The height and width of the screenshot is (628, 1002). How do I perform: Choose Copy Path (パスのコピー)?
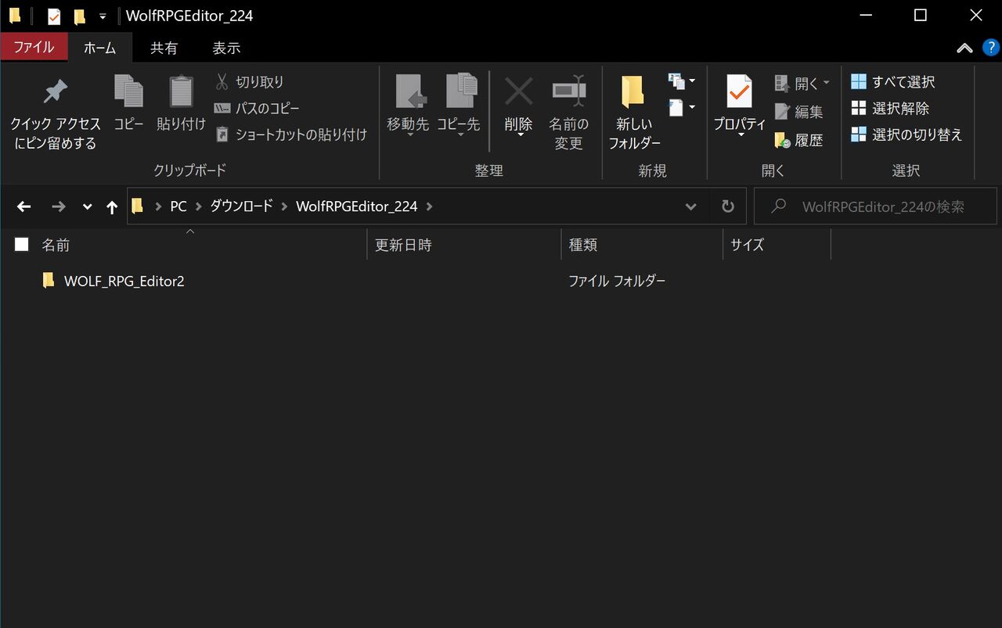coord(257,108)
